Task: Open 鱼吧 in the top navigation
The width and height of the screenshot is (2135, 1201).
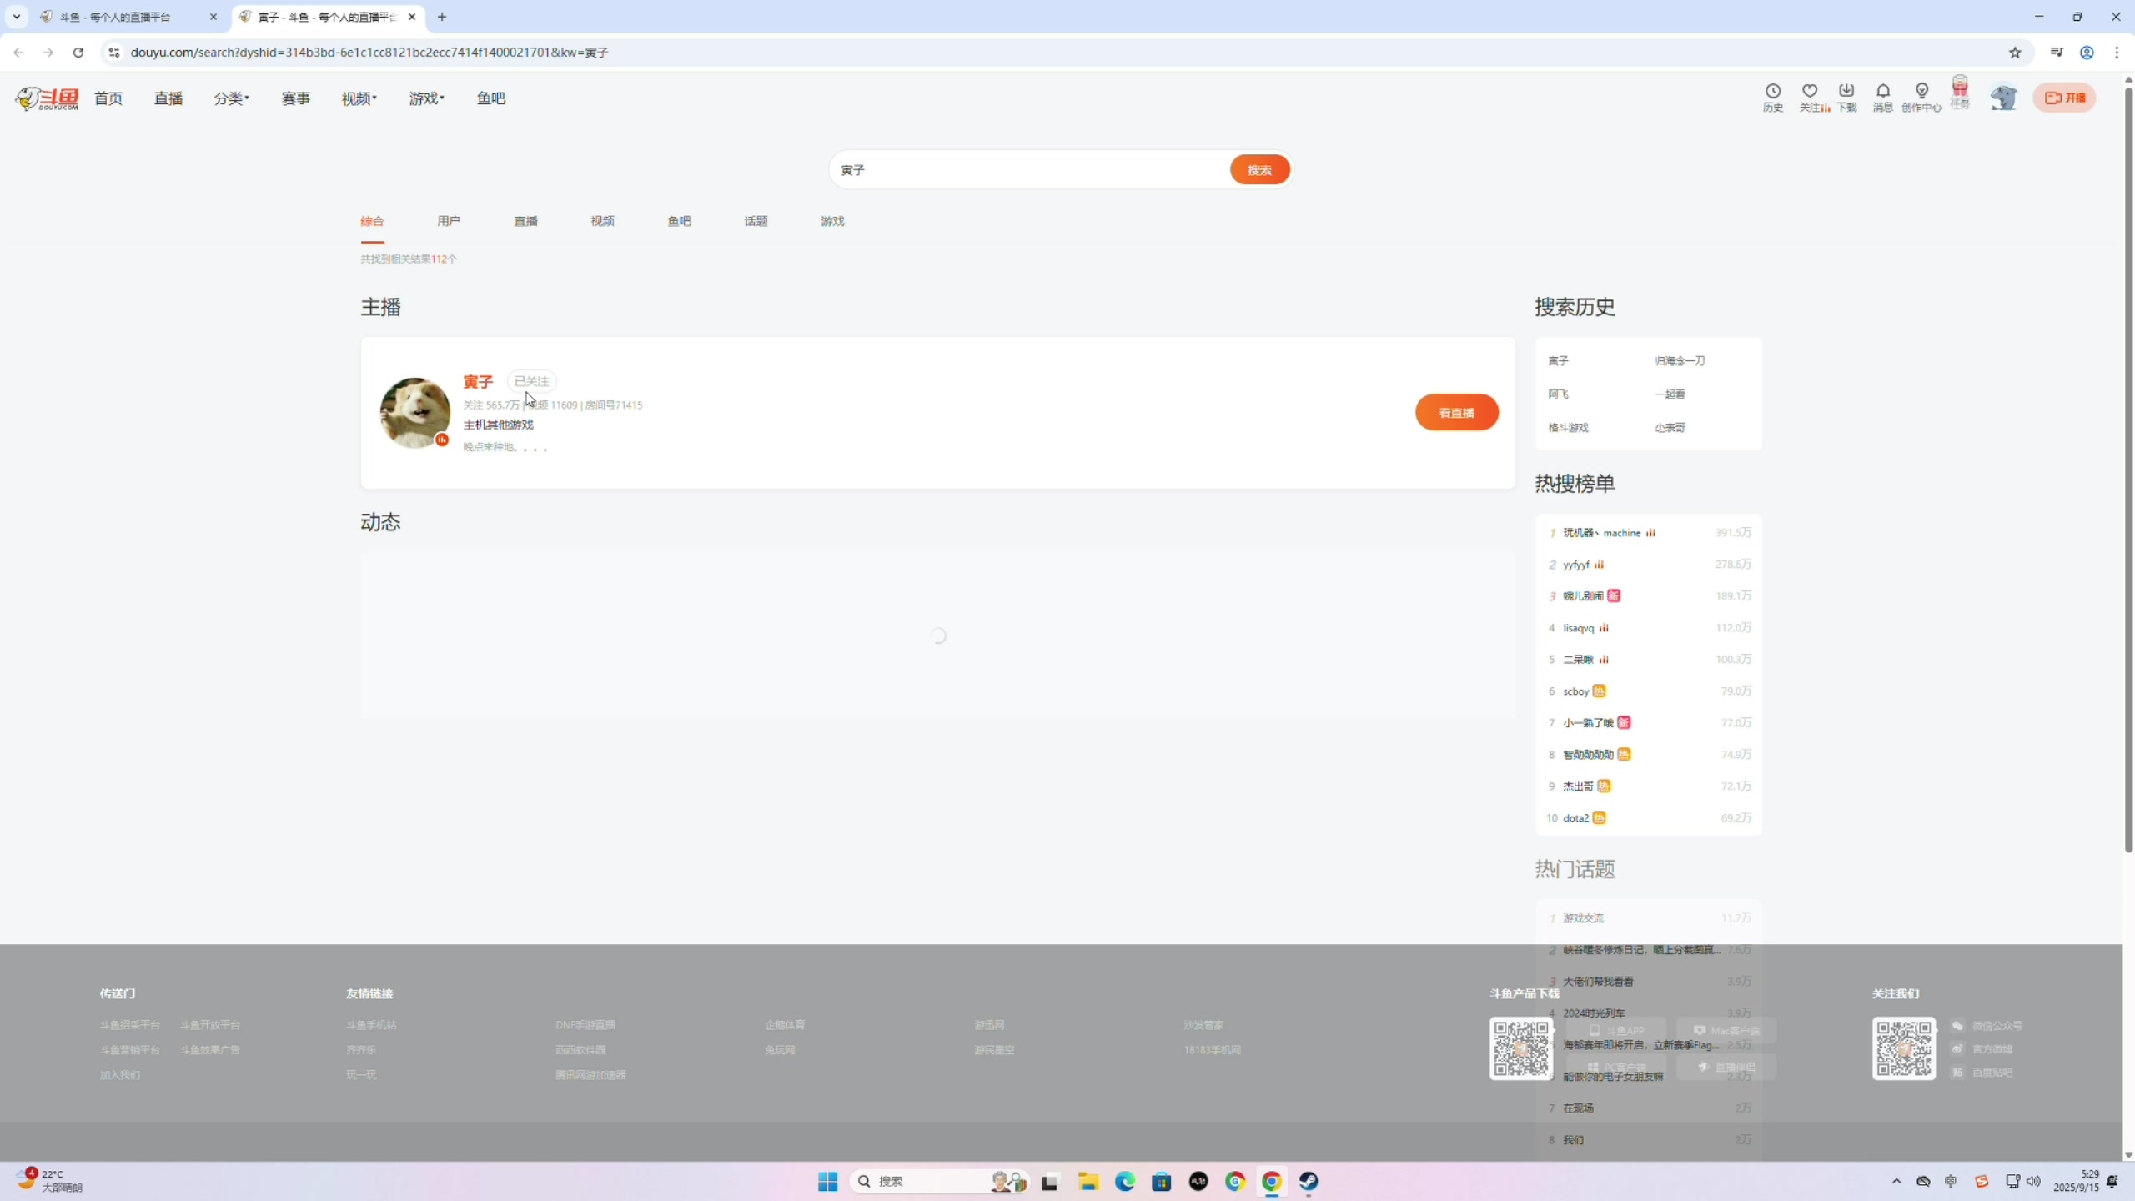Action: tap(491, 98)
